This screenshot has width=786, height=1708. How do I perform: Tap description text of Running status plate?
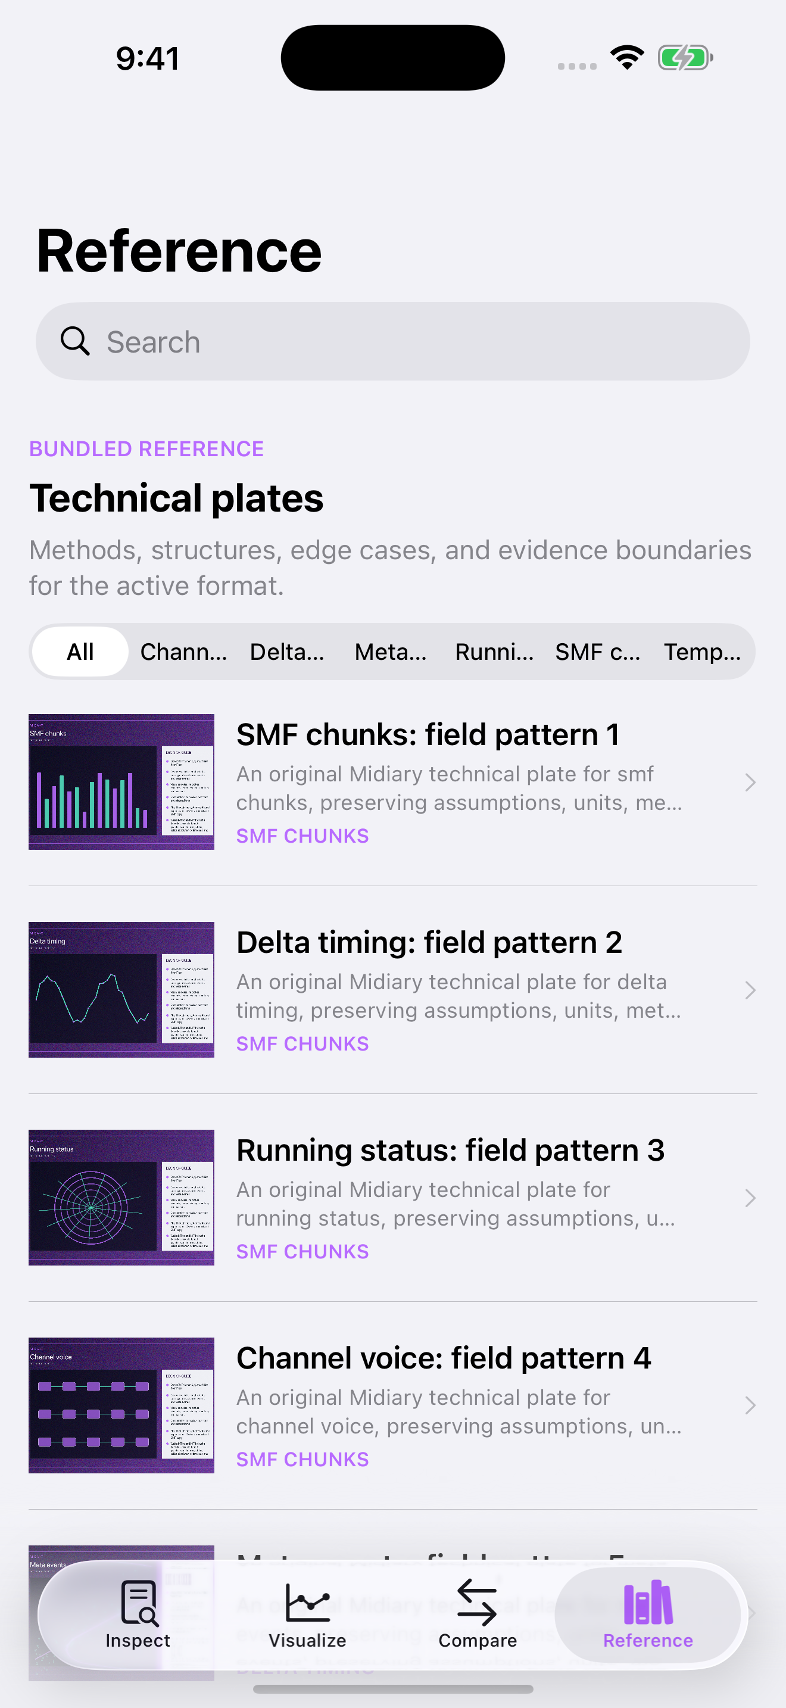457,1204
